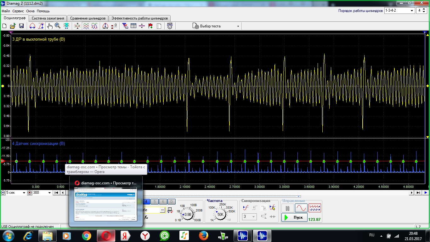Open the Выбор теста dropdown

coord(216,26)
